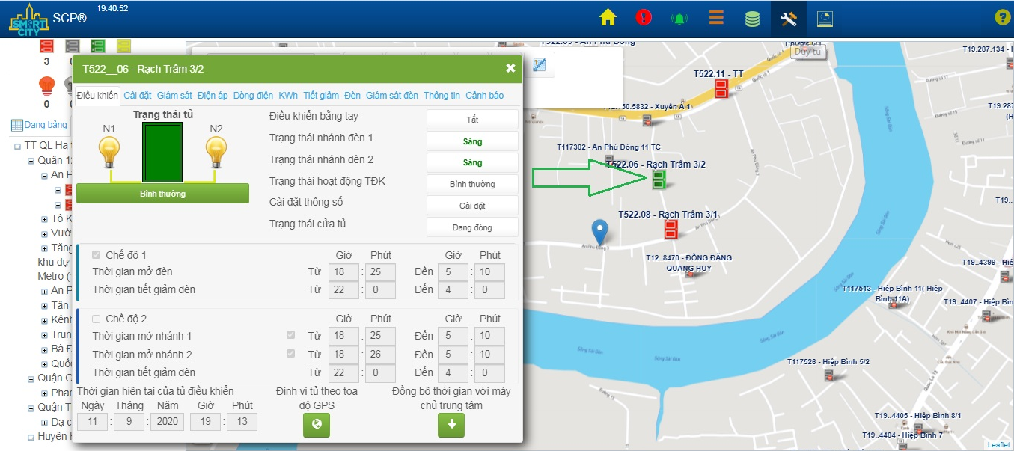Expand the Tô K tree node
The width and height of the screenshot is (1014, 451).
(x=45, y=218)
